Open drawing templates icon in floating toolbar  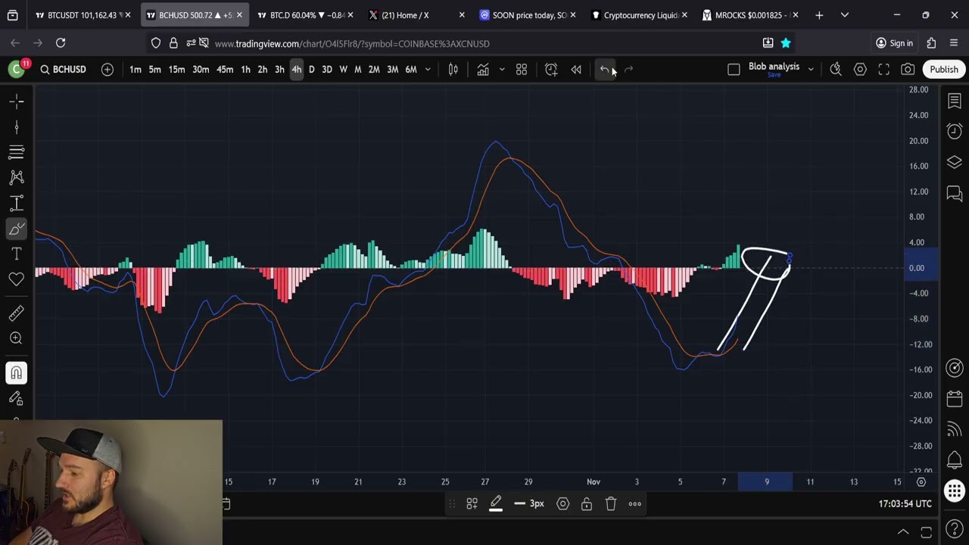(x=472, y=504)
